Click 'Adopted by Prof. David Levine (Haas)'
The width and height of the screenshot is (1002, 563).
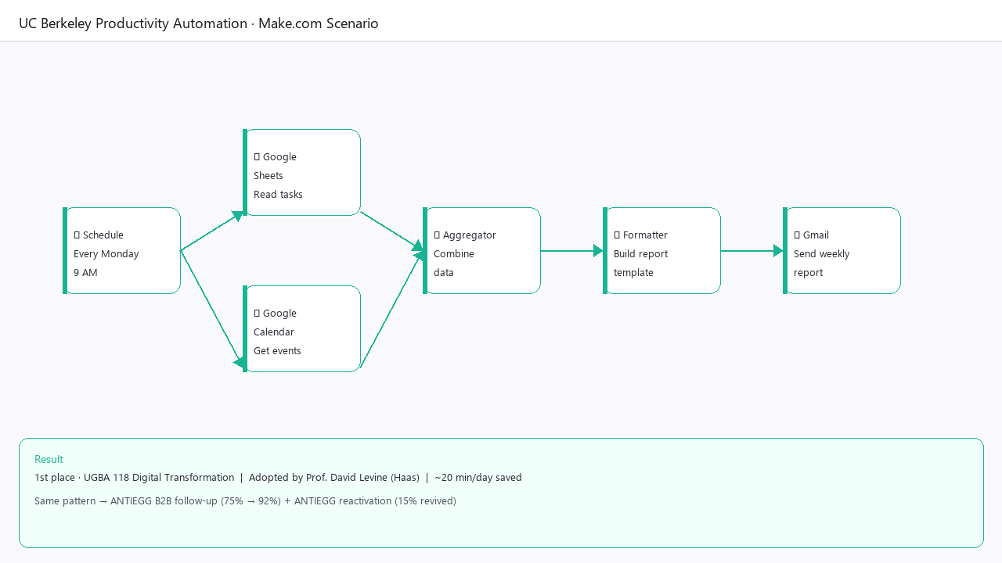pos(334,478)
